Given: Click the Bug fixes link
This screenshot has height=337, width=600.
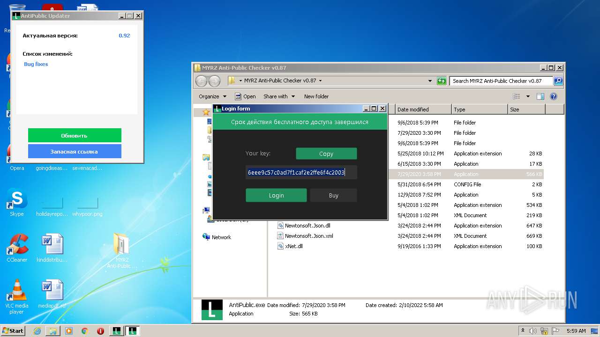Looking at the screenshot, I should (36, 64).
